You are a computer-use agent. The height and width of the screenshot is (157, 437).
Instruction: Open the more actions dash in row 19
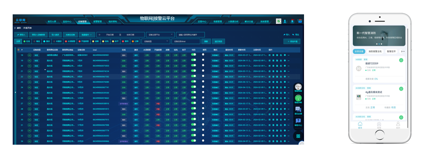(x=288, y=60)
